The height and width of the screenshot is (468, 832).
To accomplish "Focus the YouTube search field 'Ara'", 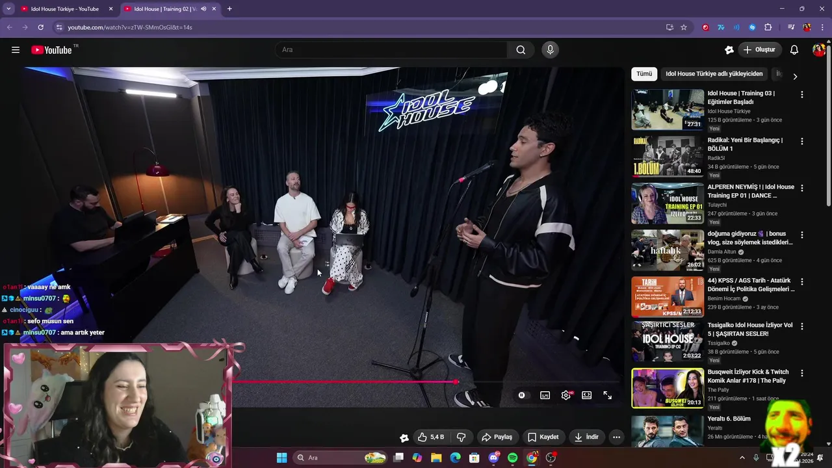I will pyautogui.click(x=391, y=50).
